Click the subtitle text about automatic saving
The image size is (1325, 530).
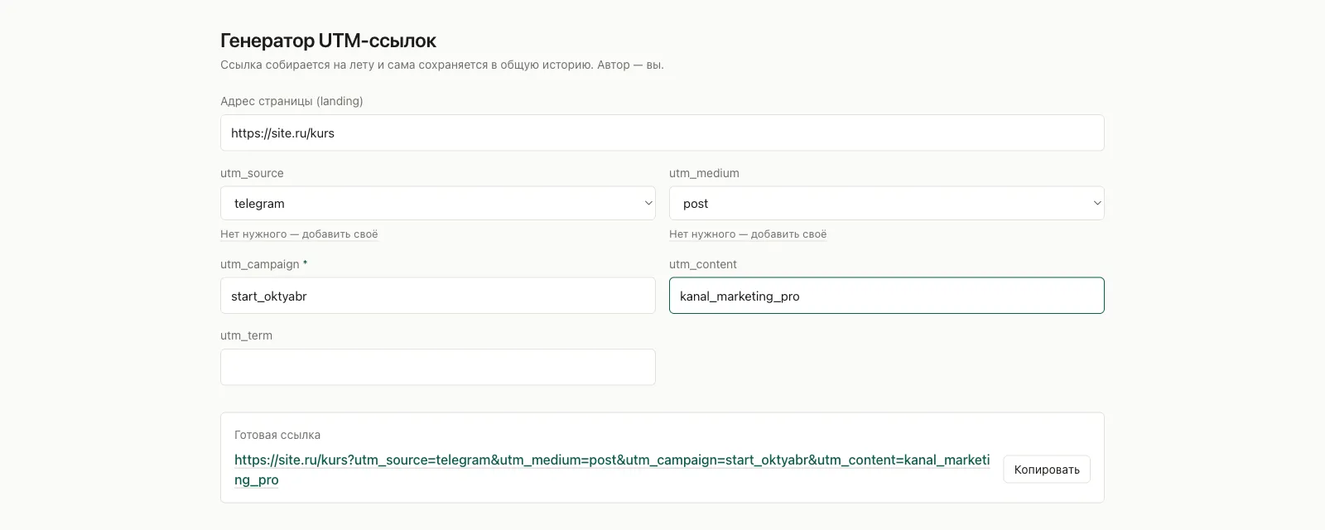click(x=442, y=65)
